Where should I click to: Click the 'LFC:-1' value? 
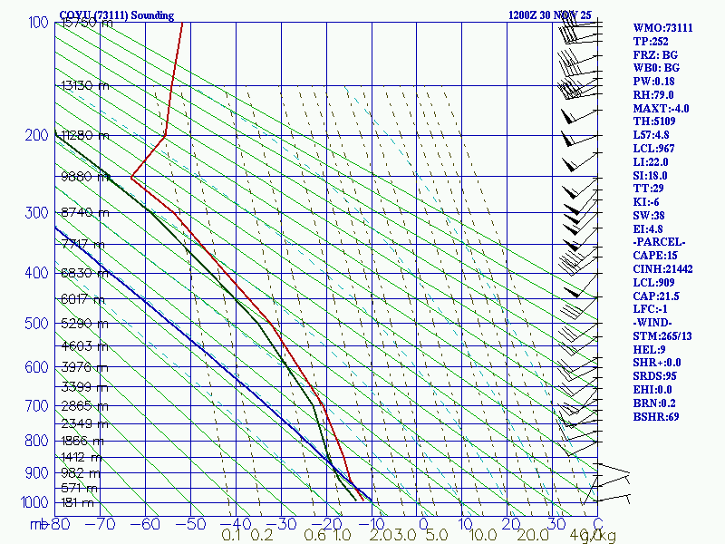pyautogui.click(x=650, y=309)
